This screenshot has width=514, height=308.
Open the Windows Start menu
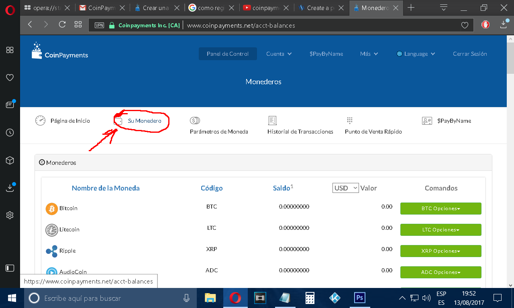[12, 298]
